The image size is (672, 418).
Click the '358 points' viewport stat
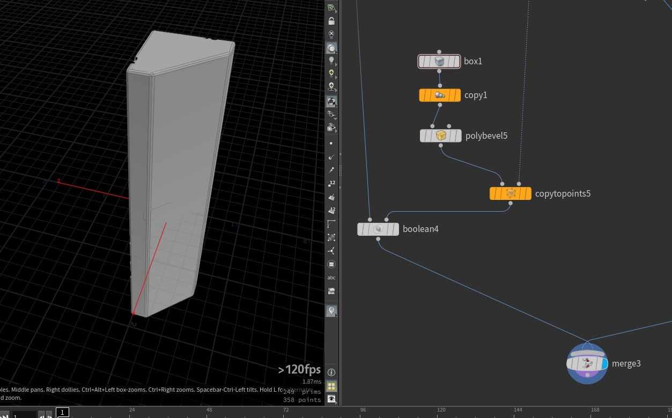[x=302, y=400]
